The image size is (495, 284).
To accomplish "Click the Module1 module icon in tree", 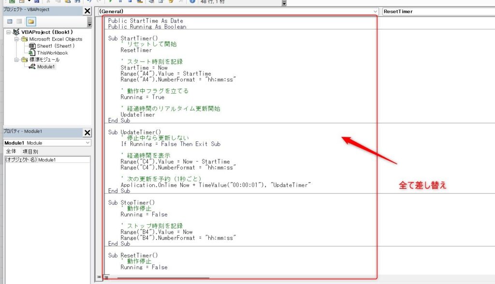I will pos(32,67).
